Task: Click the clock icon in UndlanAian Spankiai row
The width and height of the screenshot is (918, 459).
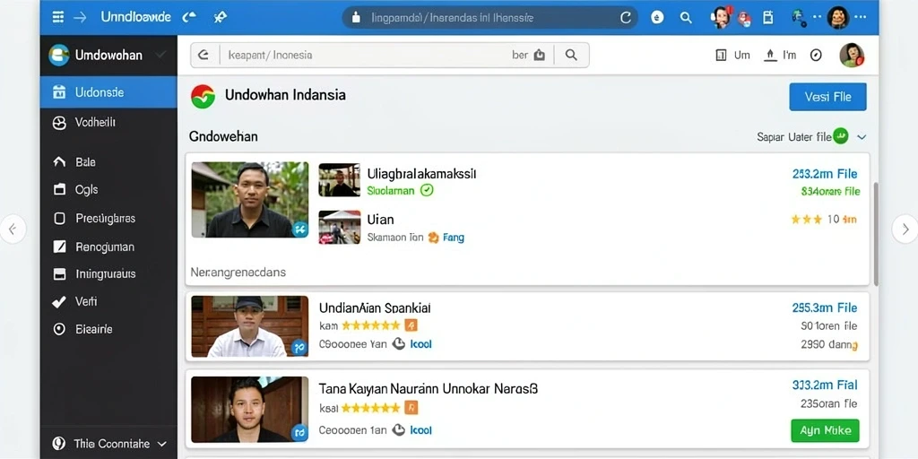Action: (x=399, y=344)
